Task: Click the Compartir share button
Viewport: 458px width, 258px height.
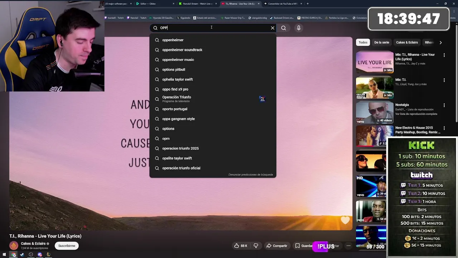Action: coord(277,246)
